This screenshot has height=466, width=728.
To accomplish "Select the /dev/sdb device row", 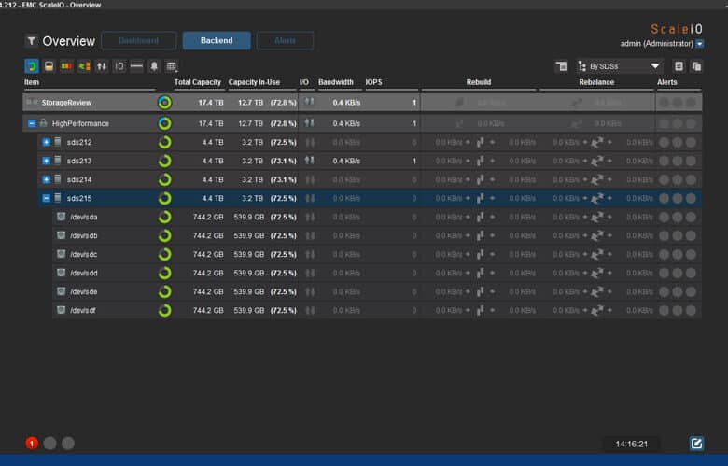I will point(376,235).
